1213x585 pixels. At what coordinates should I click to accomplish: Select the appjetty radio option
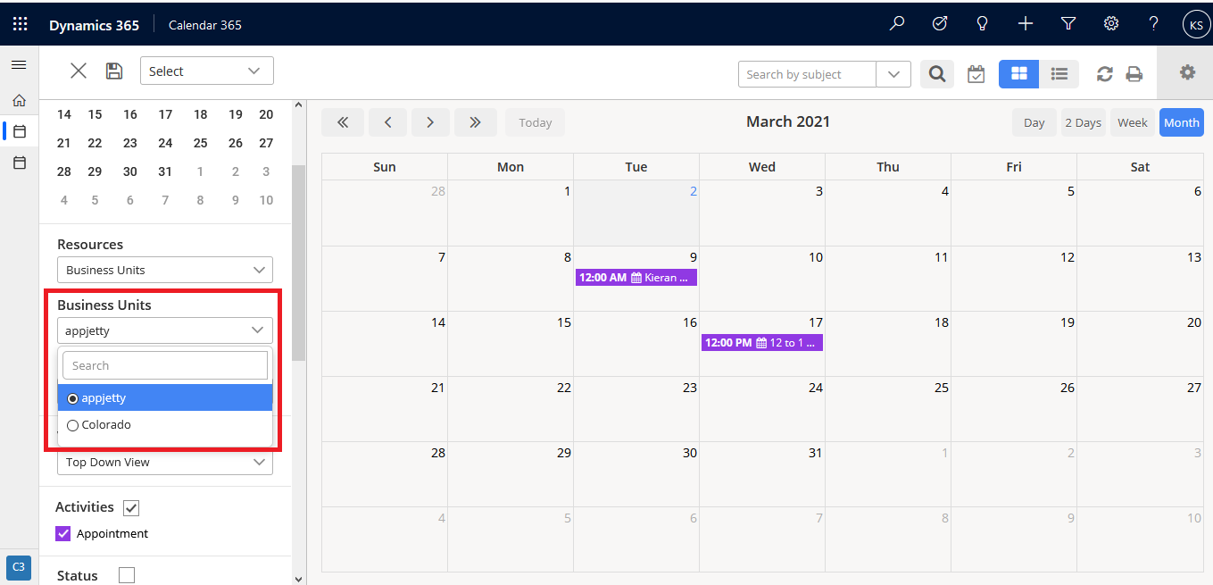point(73,398)
